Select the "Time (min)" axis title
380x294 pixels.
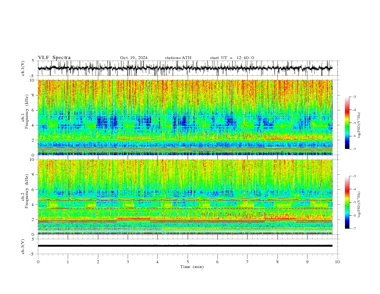192,267
